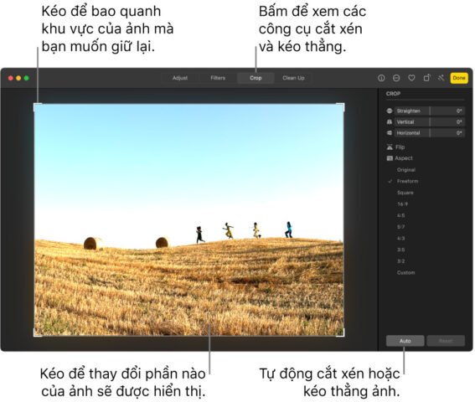Open the More options ellipsis icon

click(x=396, y=78)
